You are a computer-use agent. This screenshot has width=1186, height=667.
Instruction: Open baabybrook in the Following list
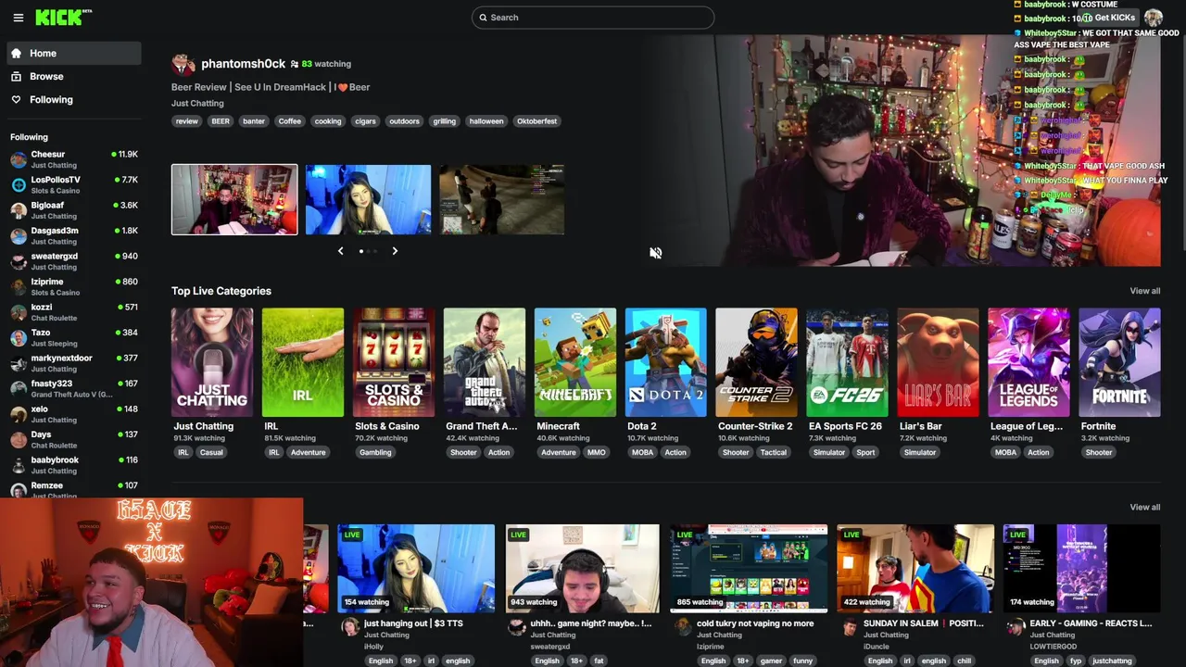74,465
